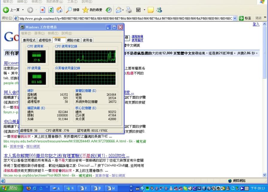The image size is (268, 192).
Task: Click the Print icon in toolbar
Action: tap(129, 10)
